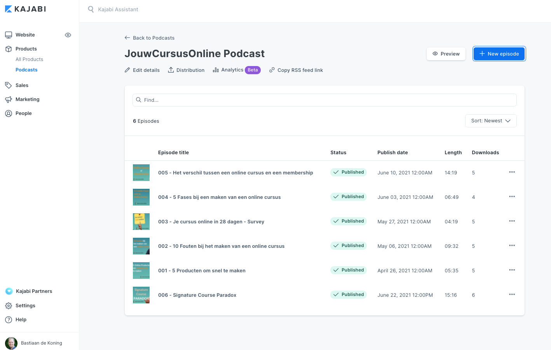The height and width of the screenshot is (350, 551).
Task: Click the back arrow to Podcasts
Action: pos(127,38)
